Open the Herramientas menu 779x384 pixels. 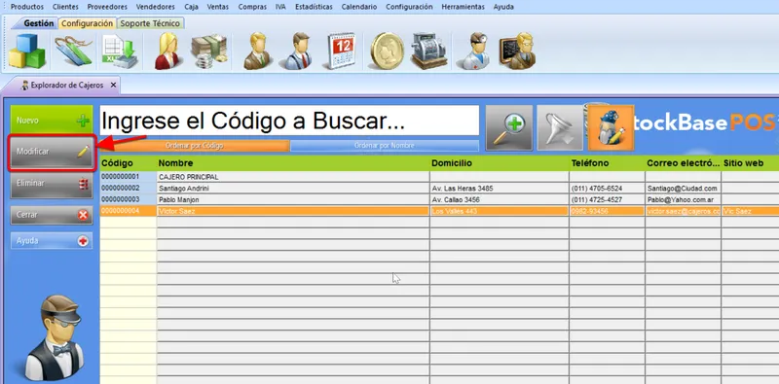point(464,7)
